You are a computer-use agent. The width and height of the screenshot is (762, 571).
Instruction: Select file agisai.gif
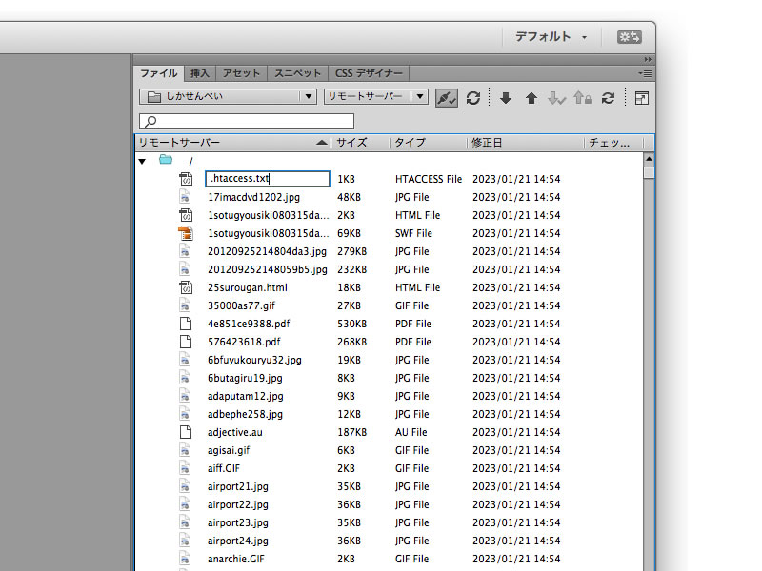tap(229, 450)
